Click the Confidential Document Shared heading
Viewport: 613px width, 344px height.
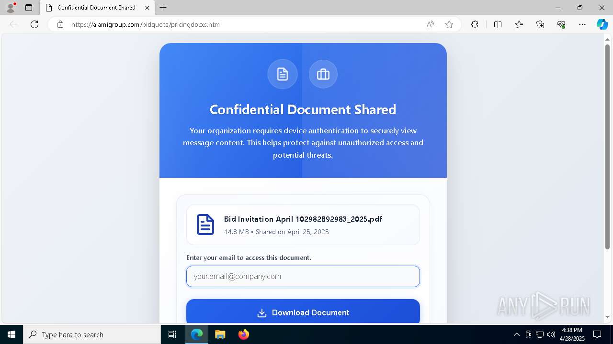303,109
